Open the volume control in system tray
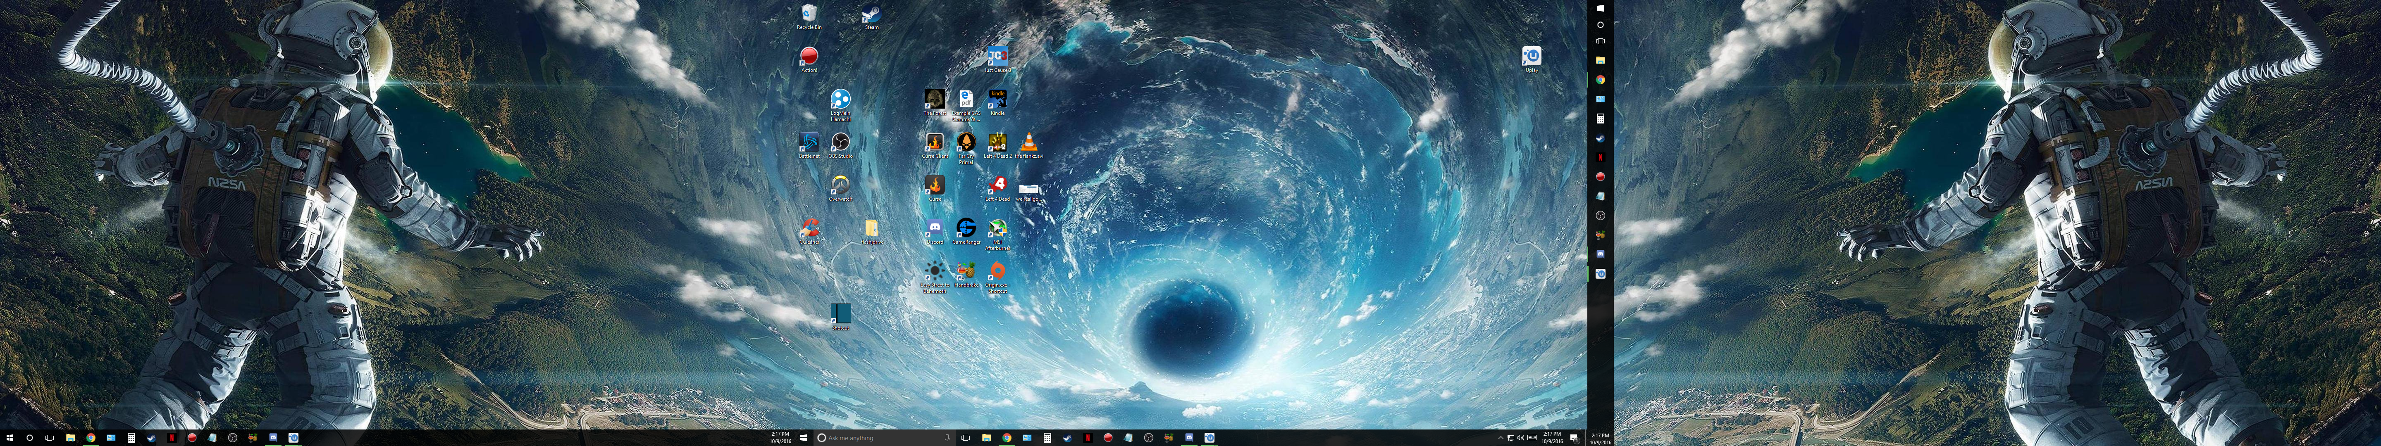 [x=1520, y=438]
